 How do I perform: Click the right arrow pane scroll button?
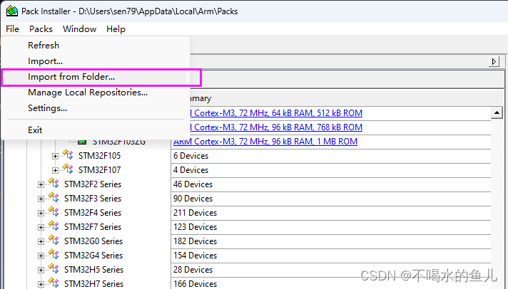(x=494, y=61)
